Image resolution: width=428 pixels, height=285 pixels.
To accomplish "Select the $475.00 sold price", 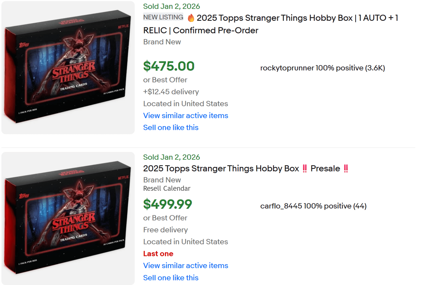I will 169,66.
